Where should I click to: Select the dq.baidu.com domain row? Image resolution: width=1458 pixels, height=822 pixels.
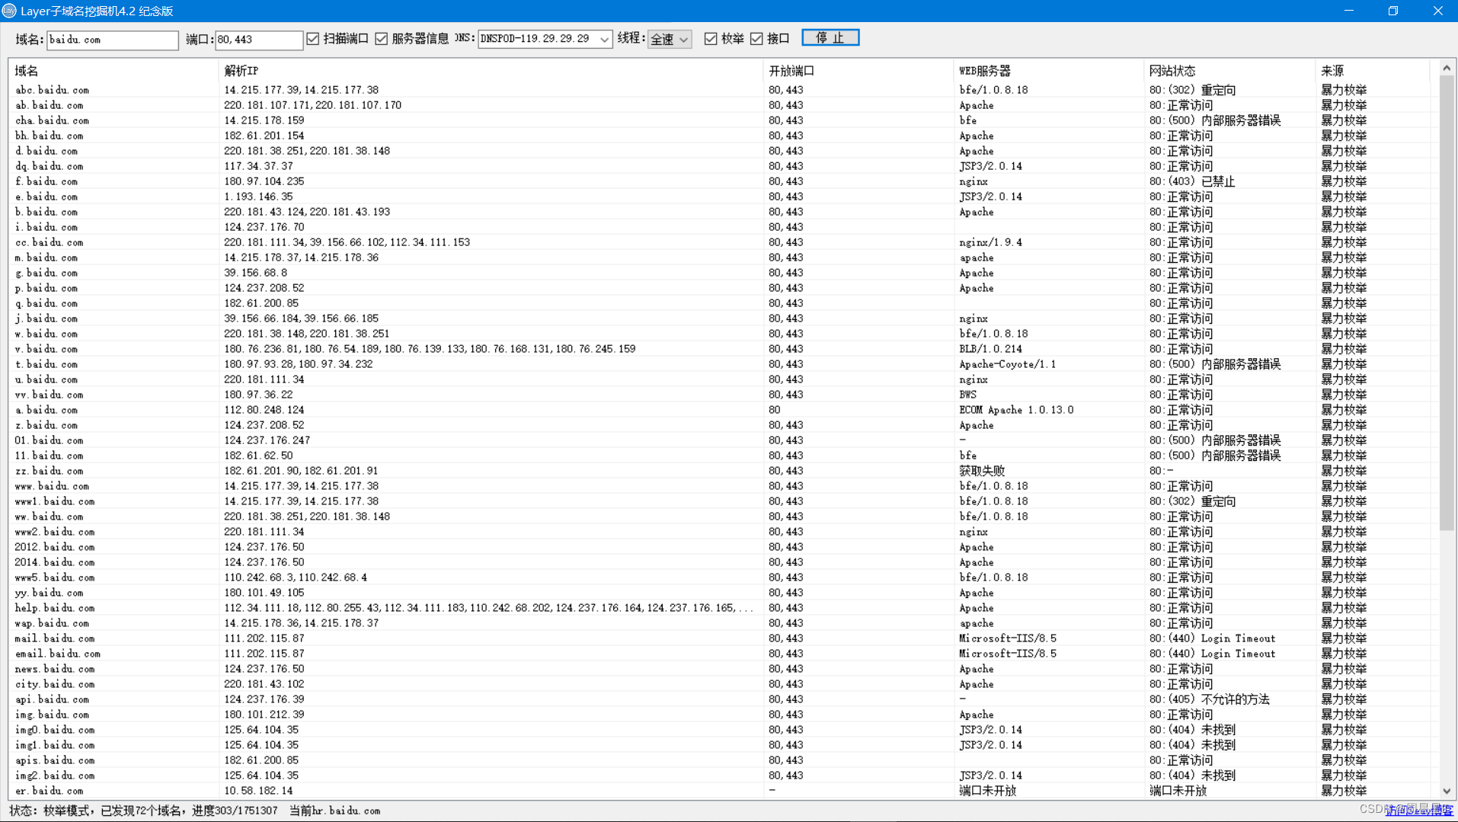tap(720, 166)
